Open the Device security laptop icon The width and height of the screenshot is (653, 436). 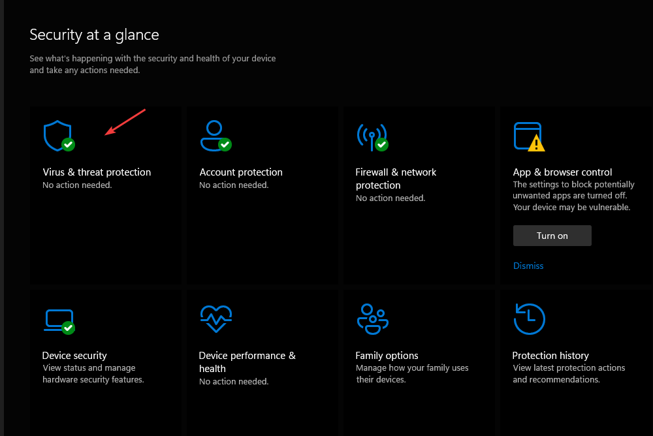59,322
